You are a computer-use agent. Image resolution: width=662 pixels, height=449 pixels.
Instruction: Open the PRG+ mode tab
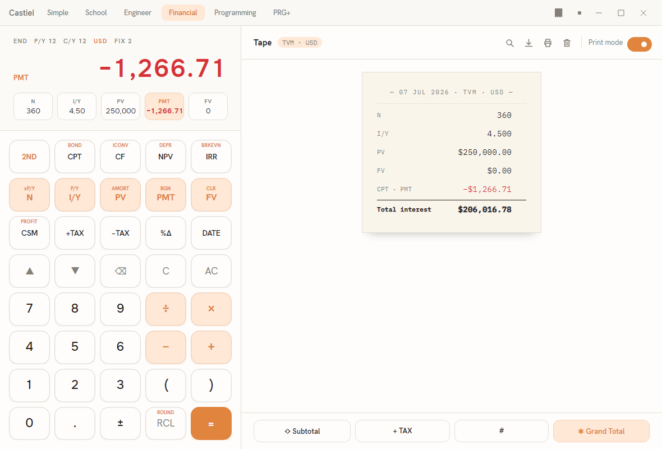[x=282, y=13]
